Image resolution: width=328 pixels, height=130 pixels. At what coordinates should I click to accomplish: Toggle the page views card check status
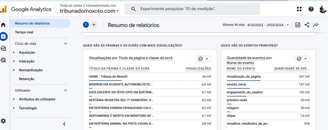tap(204, 59)
